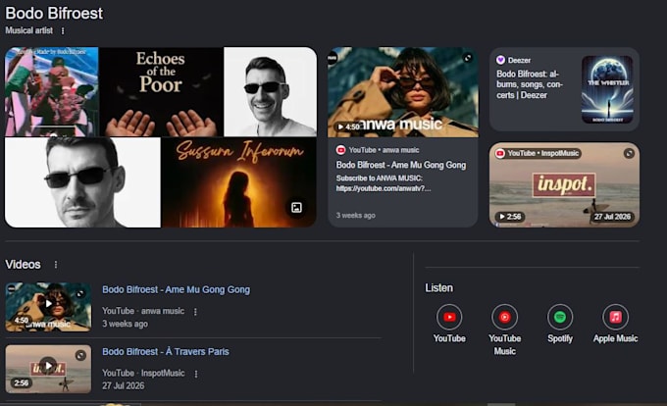Click the Videos section heading
The height and width of the screenshot is (406, 667).
(x=23, y=265)
